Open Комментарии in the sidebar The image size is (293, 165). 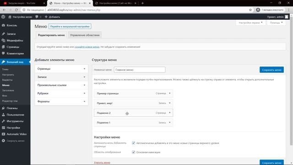click(15, 54)
